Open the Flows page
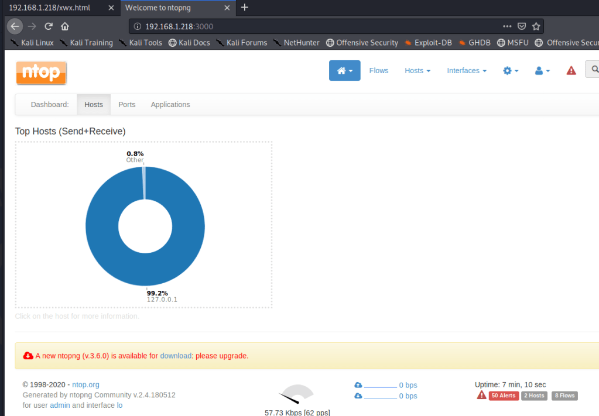 [x=378, y=71]
